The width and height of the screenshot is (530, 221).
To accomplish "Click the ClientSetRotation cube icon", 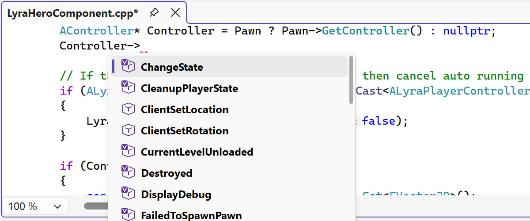I will pos(128,130).
